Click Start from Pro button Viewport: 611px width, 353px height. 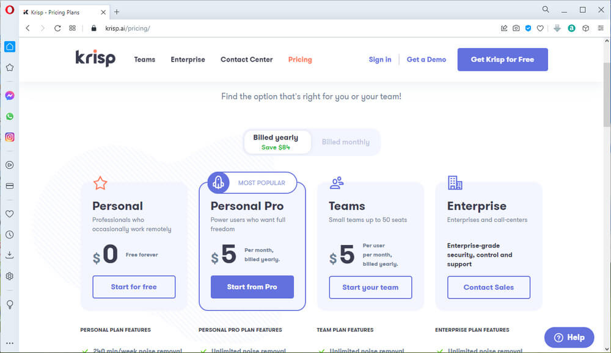pyautogui.click(x=252, y=287)
